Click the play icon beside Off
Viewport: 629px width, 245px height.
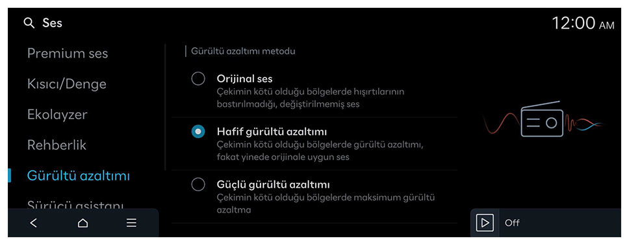coord(485,223)
